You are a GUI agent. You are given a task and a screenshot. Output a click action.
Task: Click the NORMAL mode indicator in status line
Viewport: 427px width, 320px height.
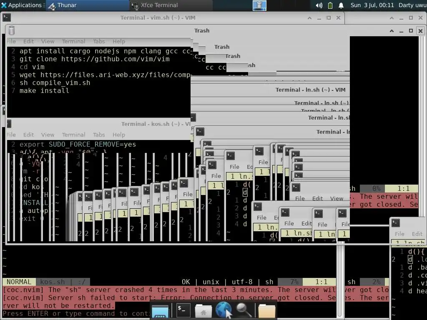[19, 282]
